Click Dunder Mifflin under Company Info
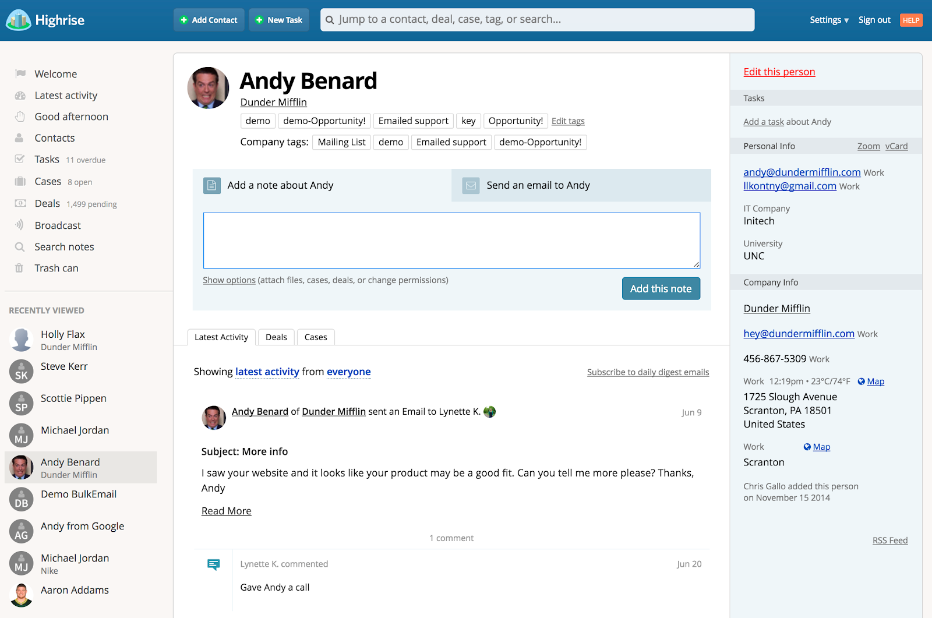This screenshot has height=618, width=932. pyautogui.click(x=776, y=308)
